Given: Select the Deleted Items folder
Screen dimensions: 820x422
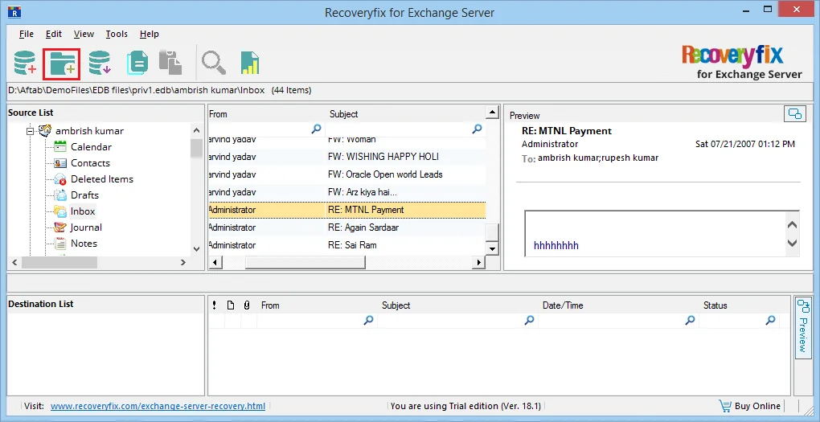Looking at the screenshot, I should click(x=102, y=178).
